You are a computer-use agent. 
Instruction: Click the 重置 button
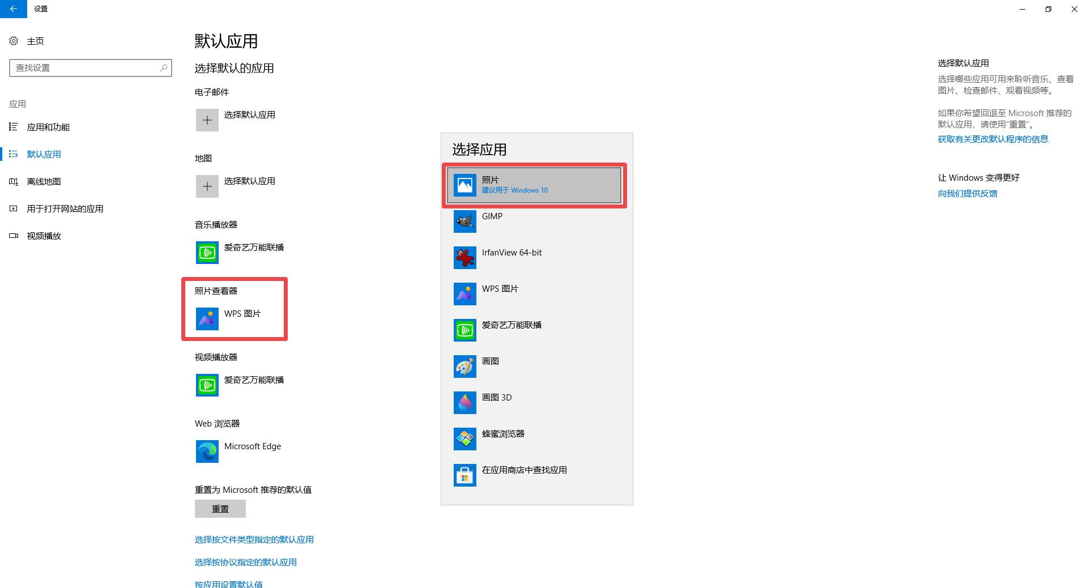220,509
